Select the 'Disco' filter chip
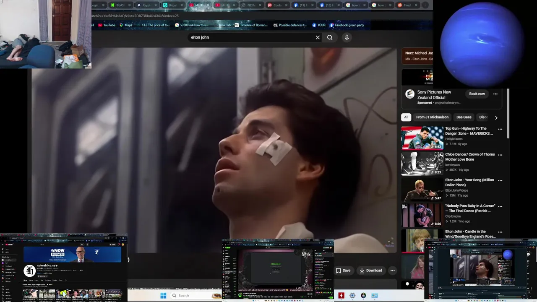Image resolution: width=537 pixels, height=302 pixels. pos(483,117)
